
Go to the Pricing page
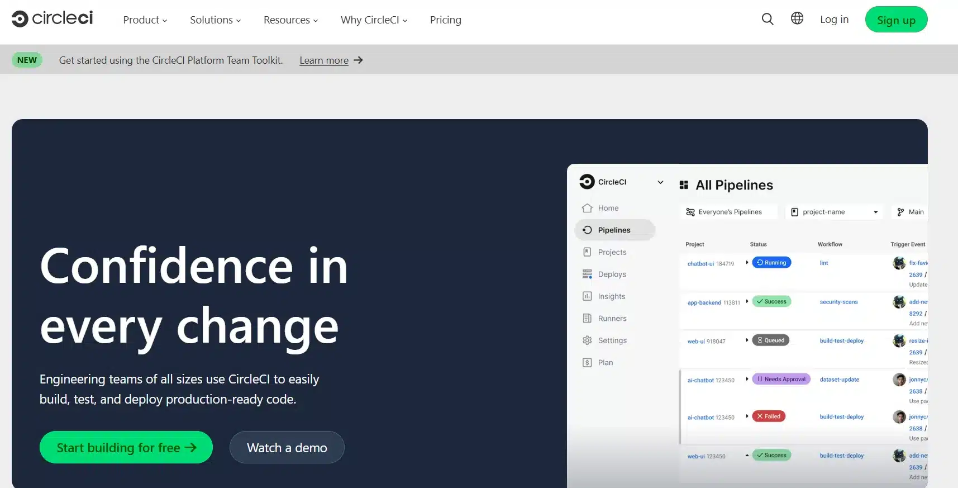click(x=446, y=20)
